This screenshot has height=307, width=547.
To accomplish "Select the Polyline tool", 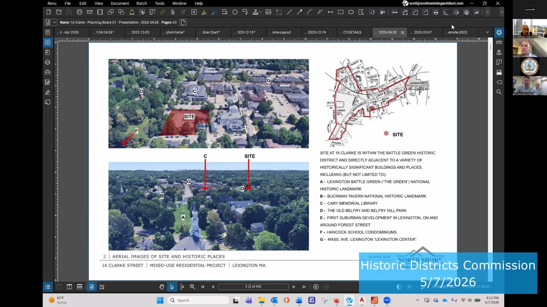I will click(320, 12).
